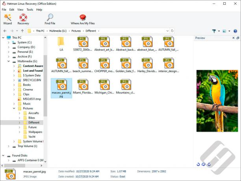Collapse the Multimedia (G:) drive node
This screenshot has width=241, height=181.
click(x=9, y=61)
